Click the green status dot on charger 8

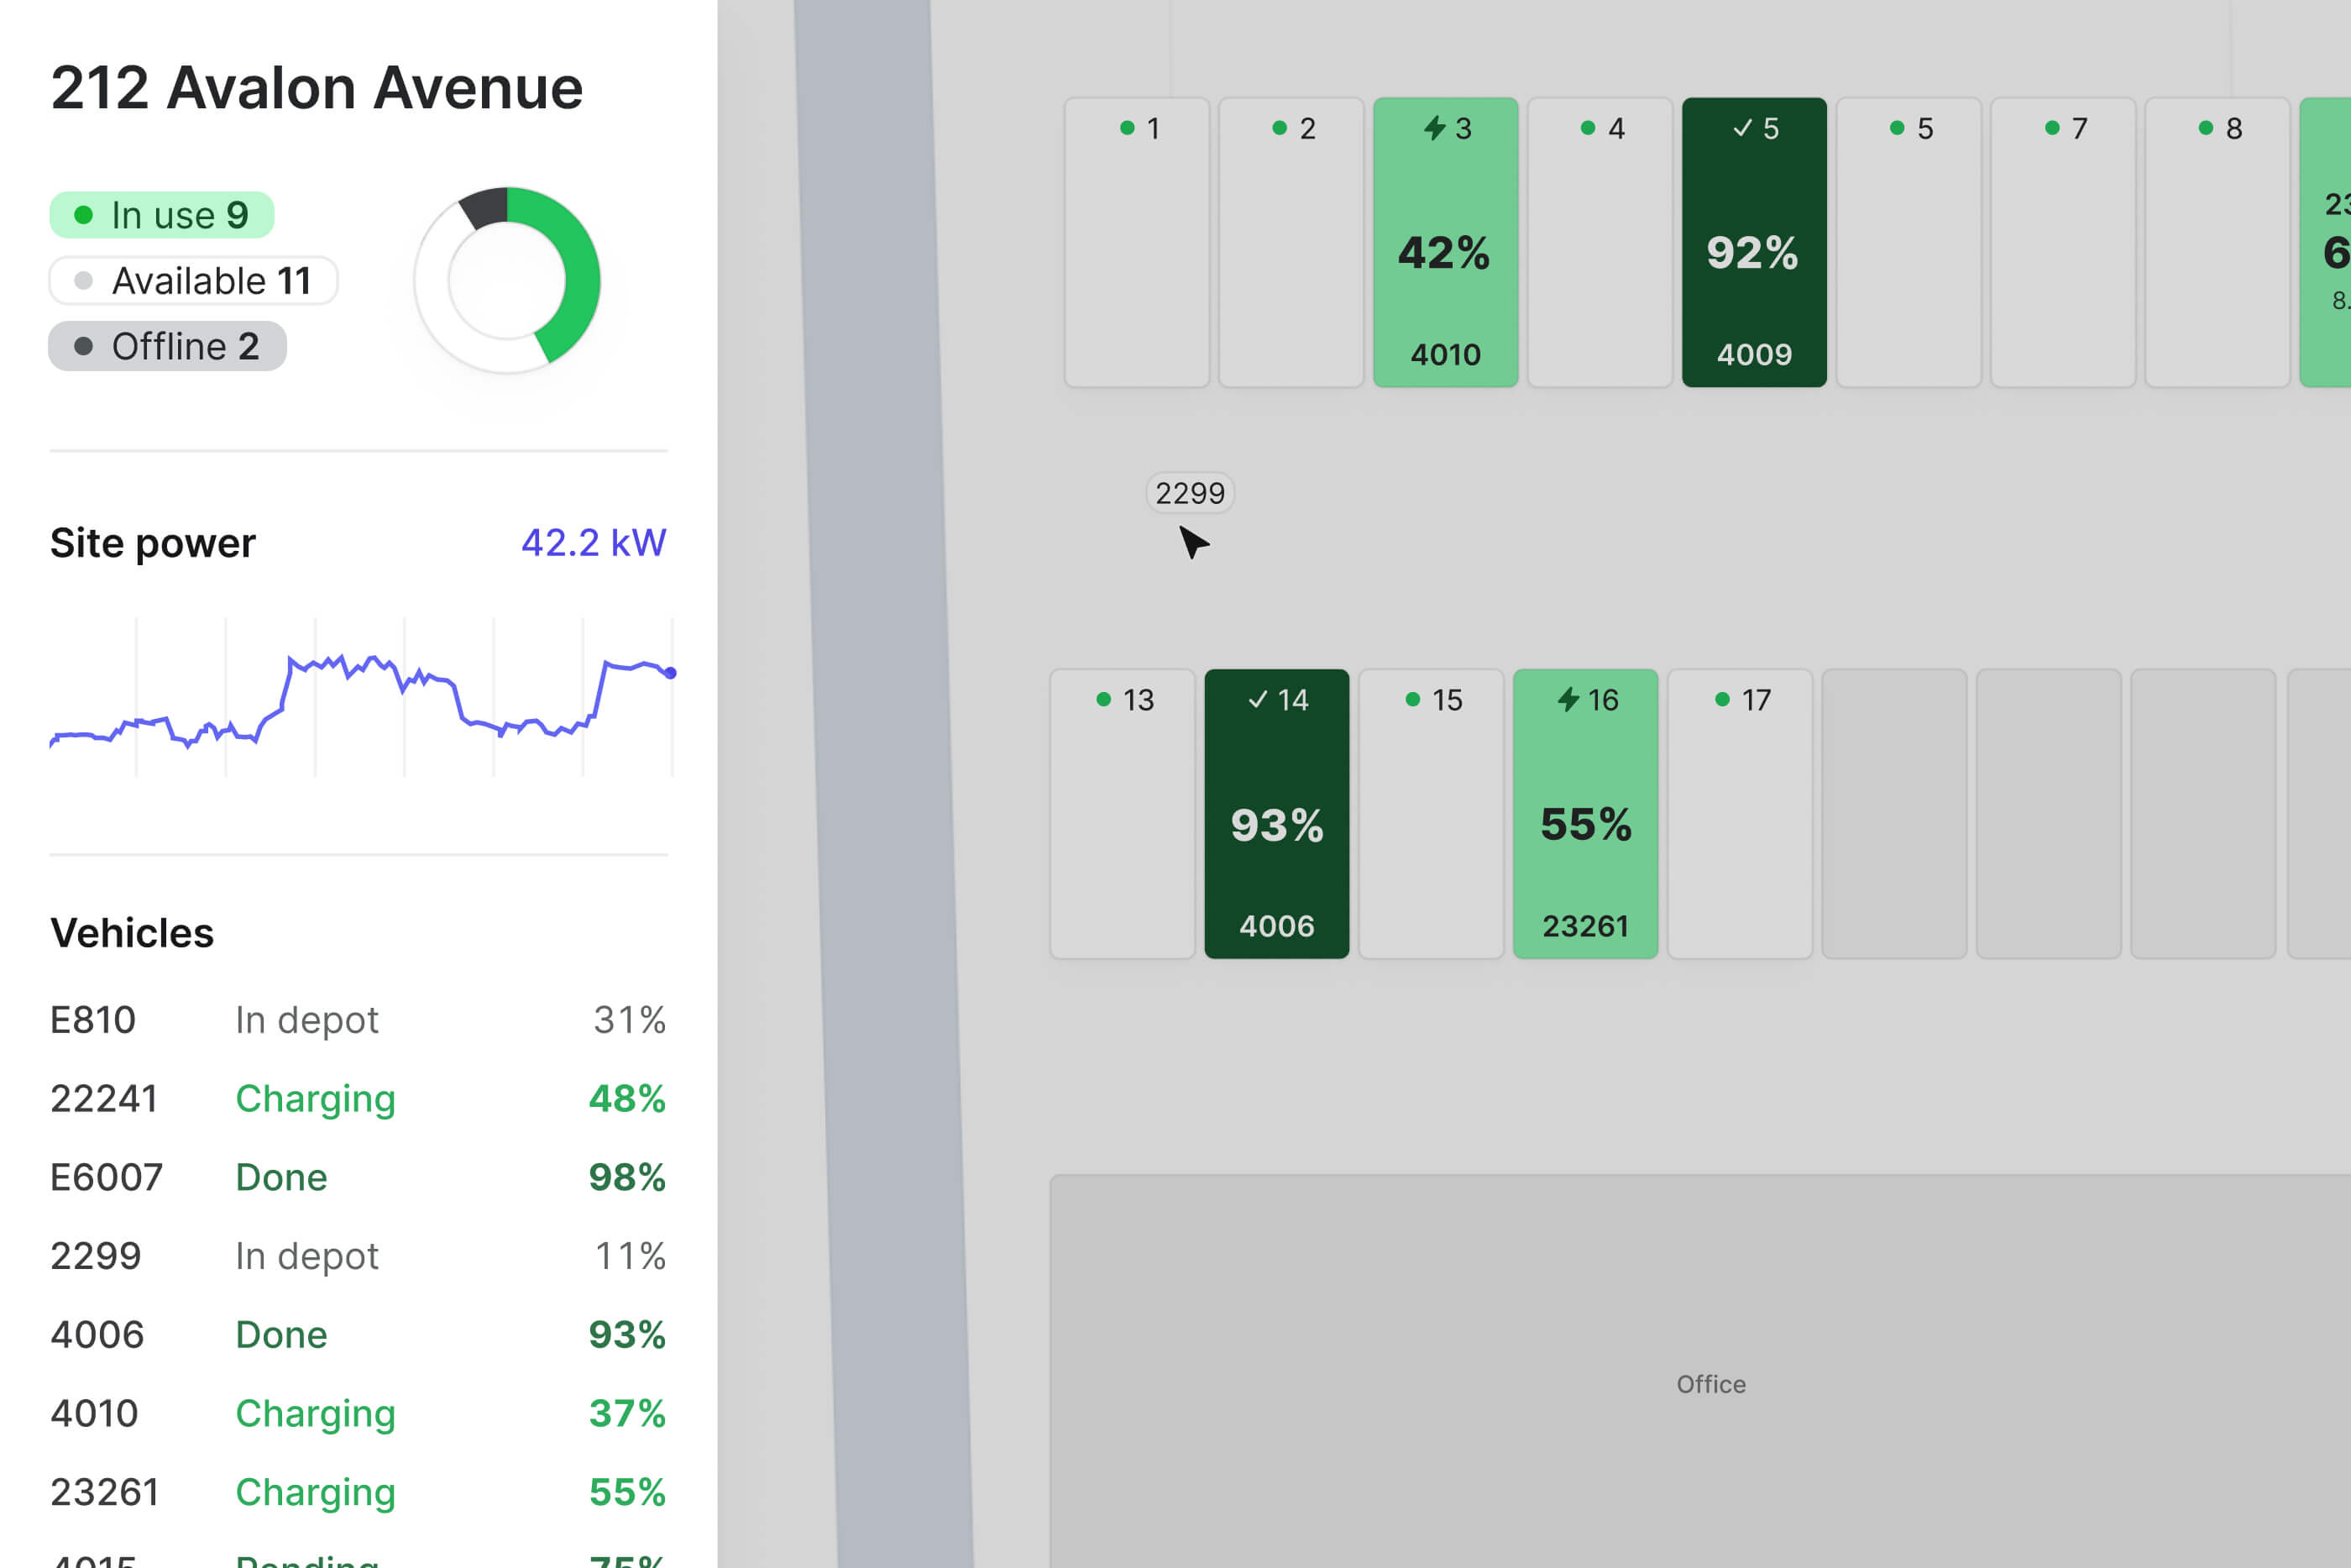click(x=2206, y=128)
